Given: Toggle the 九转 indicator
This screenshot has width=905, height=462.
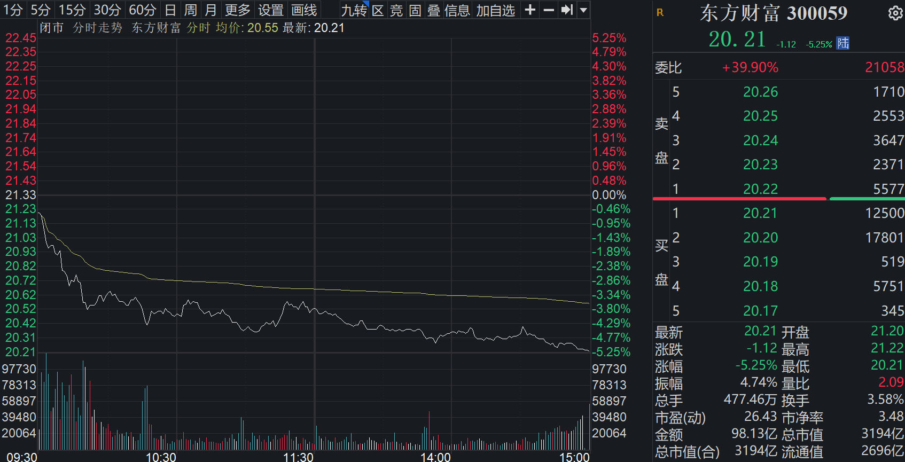Looking at the screenshot, I should point(354,10).
